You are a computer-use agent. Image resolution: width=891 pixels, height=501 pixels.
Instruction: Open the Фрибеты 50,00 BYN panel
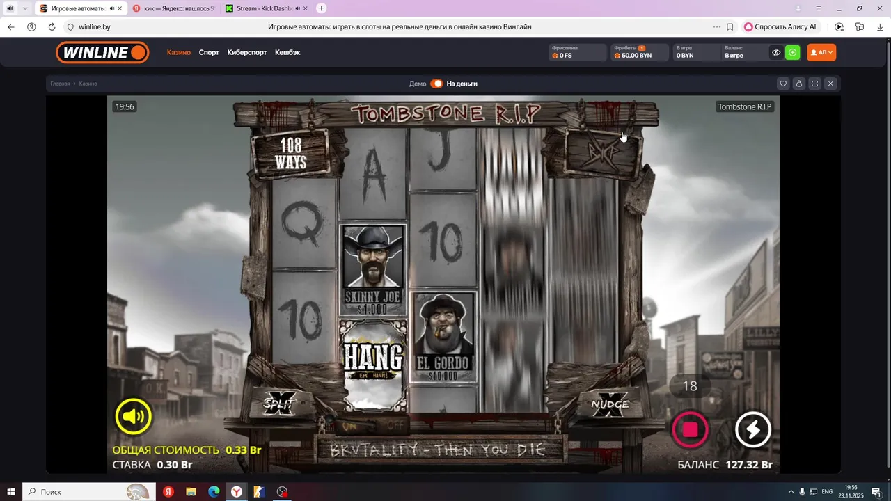coord(639,52)
